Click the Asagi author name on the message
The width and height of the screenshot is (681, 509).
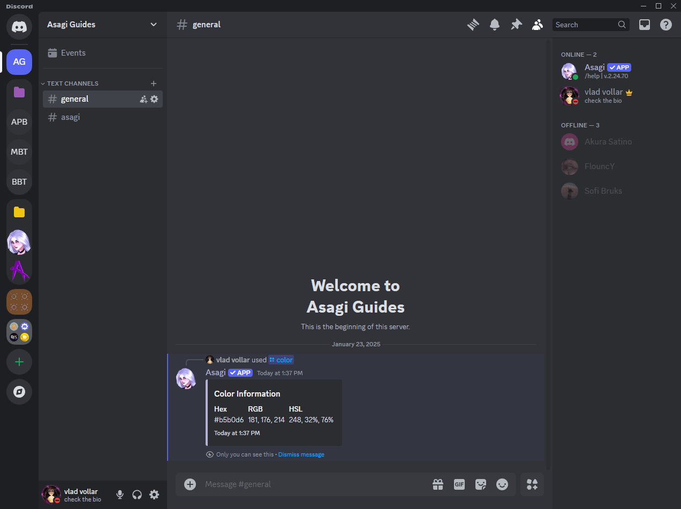click(x=216, y=373)
